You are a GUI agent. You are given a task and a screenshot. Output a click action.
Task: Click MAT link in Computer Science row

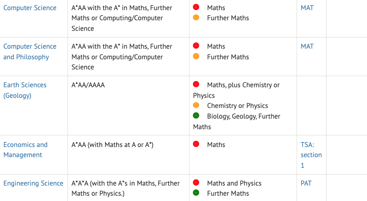tap(307, 8)
